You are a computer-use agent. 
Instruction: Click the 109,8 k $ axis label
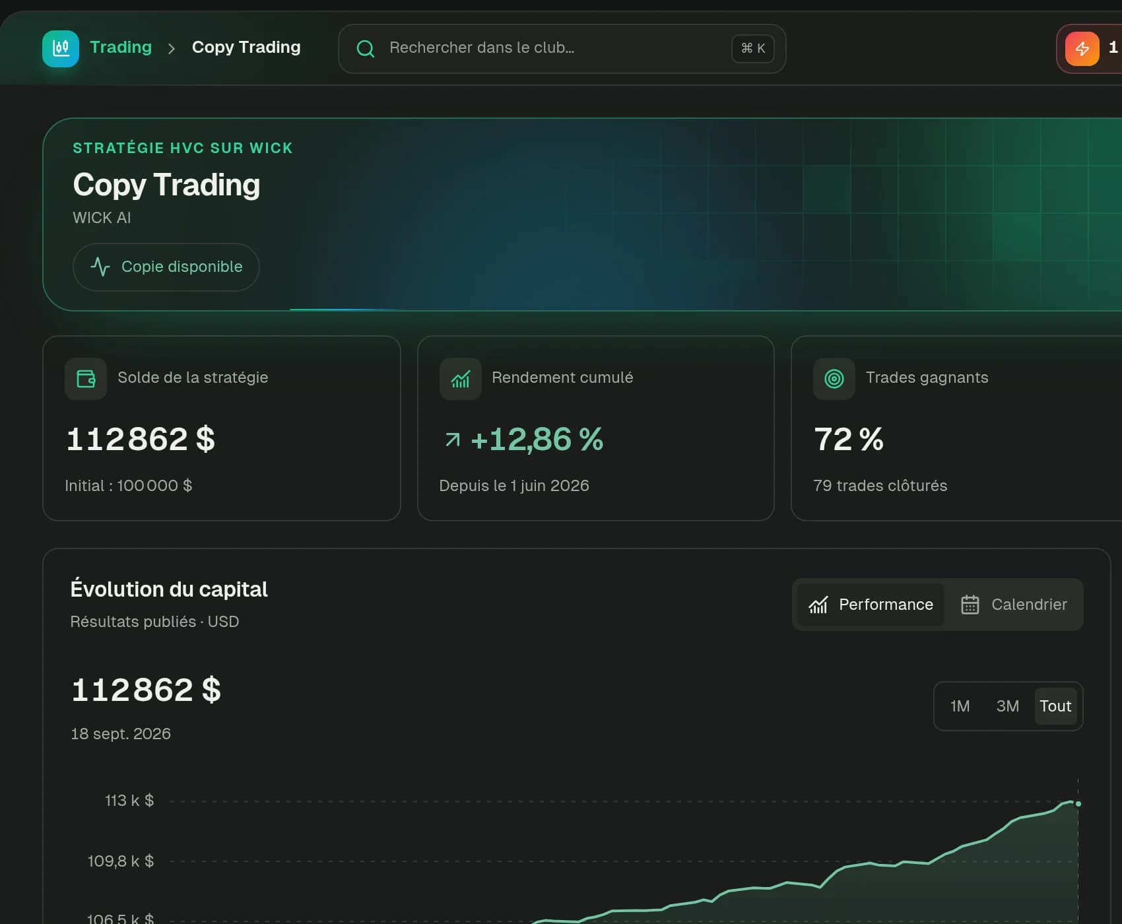[x=121, y=861]
